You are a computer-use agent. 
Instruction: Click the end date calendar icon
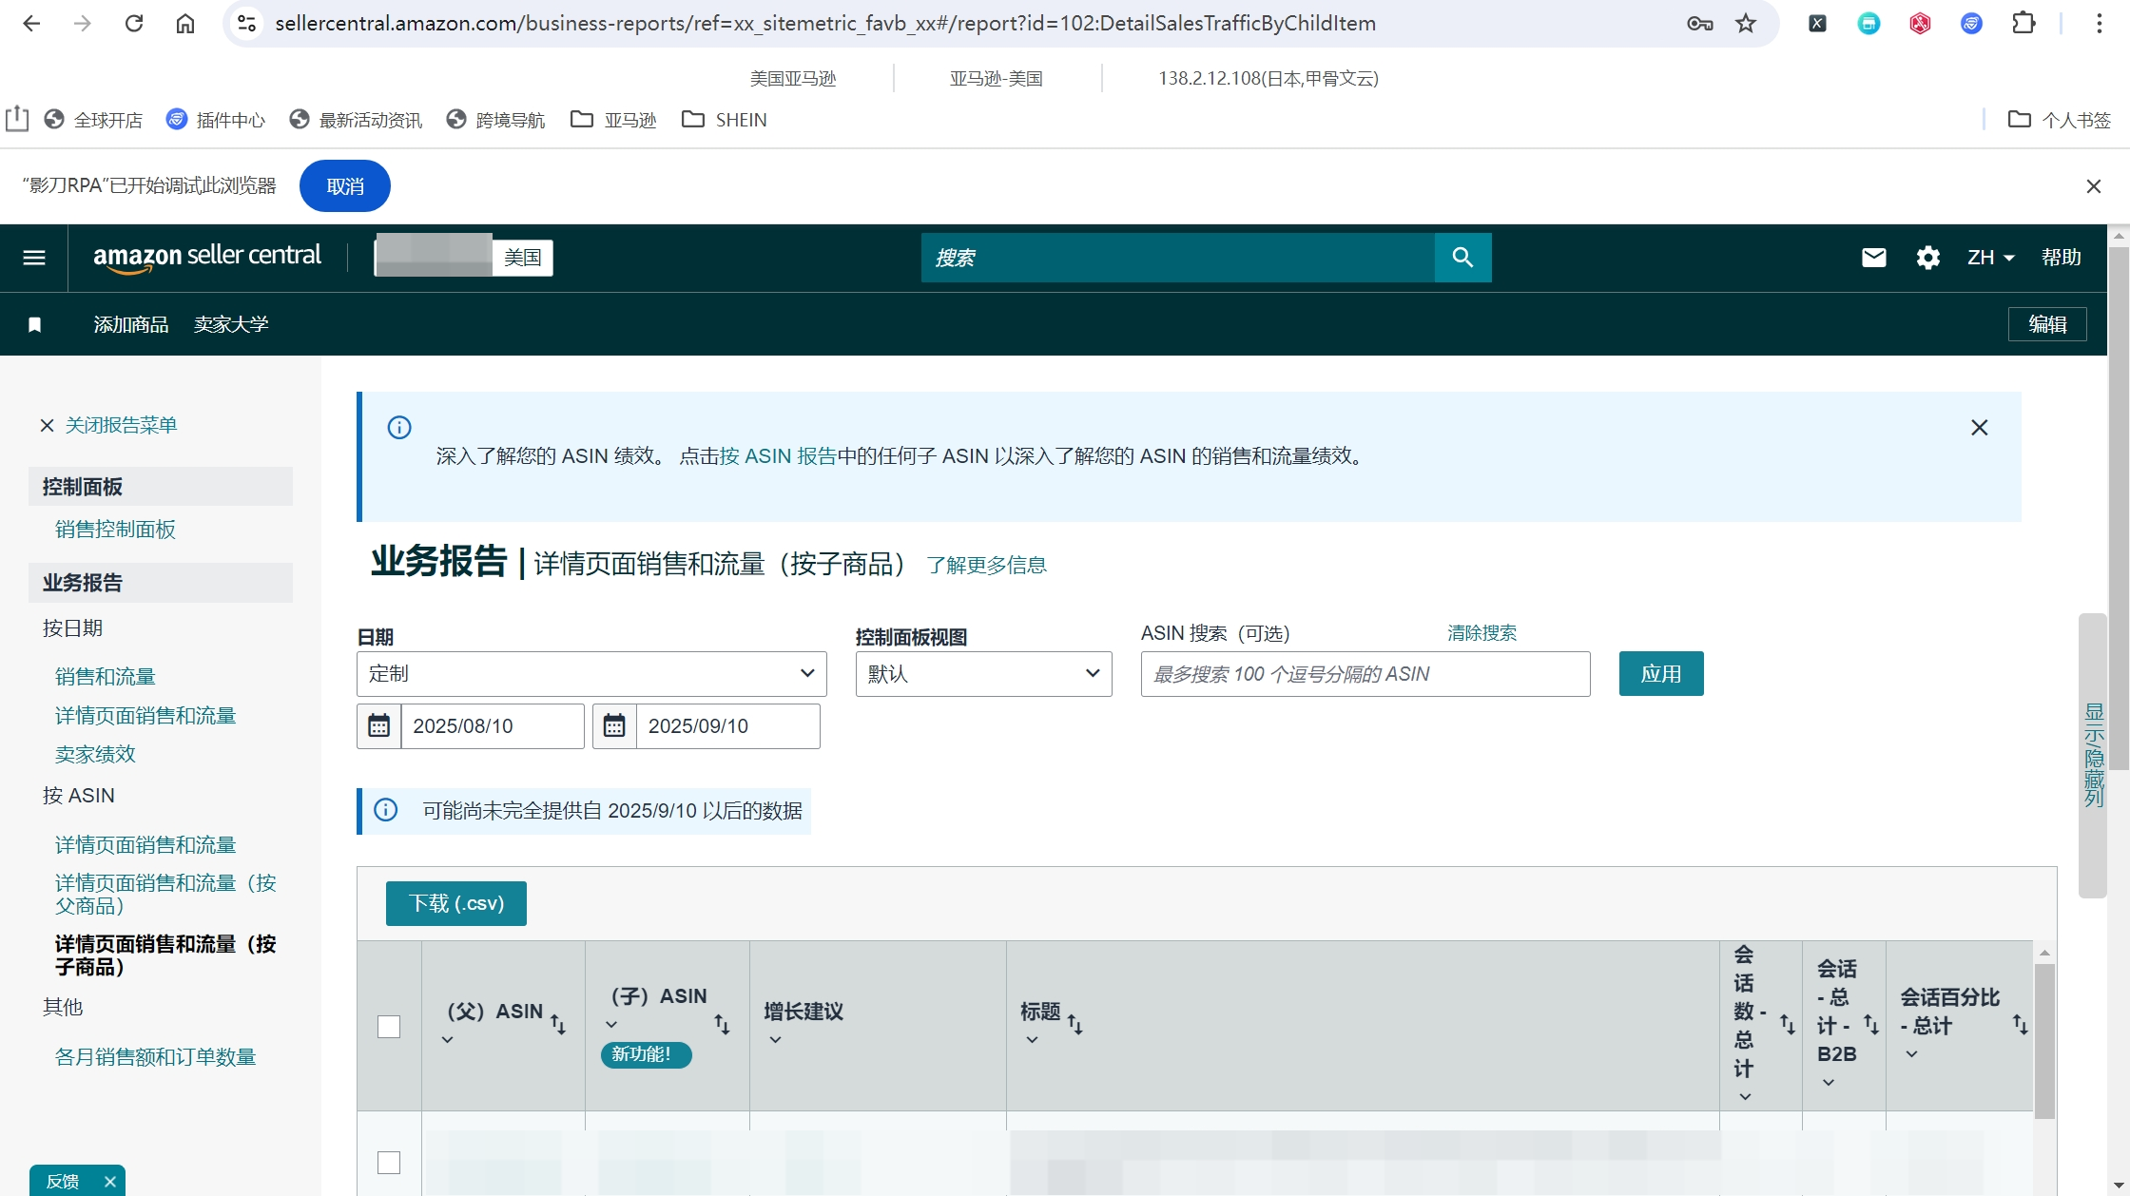[x=614, y=726]
